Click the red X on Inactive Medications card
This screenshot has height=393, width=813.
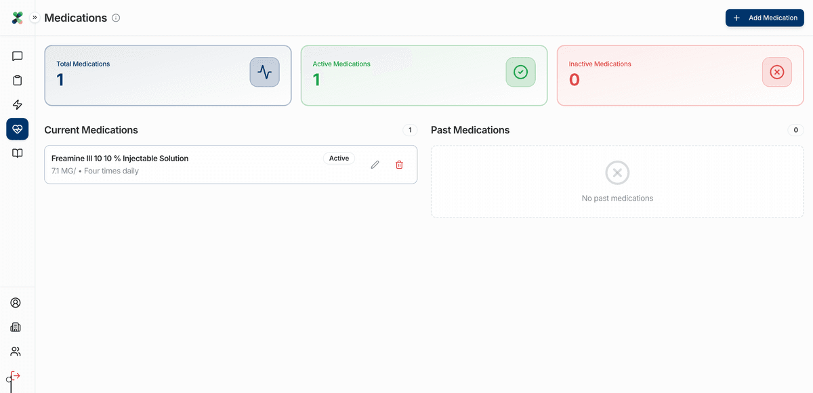776,71
